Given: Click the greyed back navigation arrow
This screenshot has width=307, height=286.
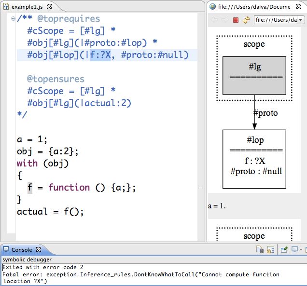Looking at the screenshot, I should click(215, 20).
